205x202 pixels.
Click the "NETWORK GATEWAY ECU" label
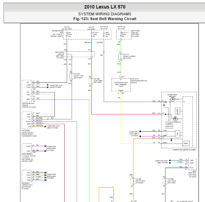pos(27,184)
